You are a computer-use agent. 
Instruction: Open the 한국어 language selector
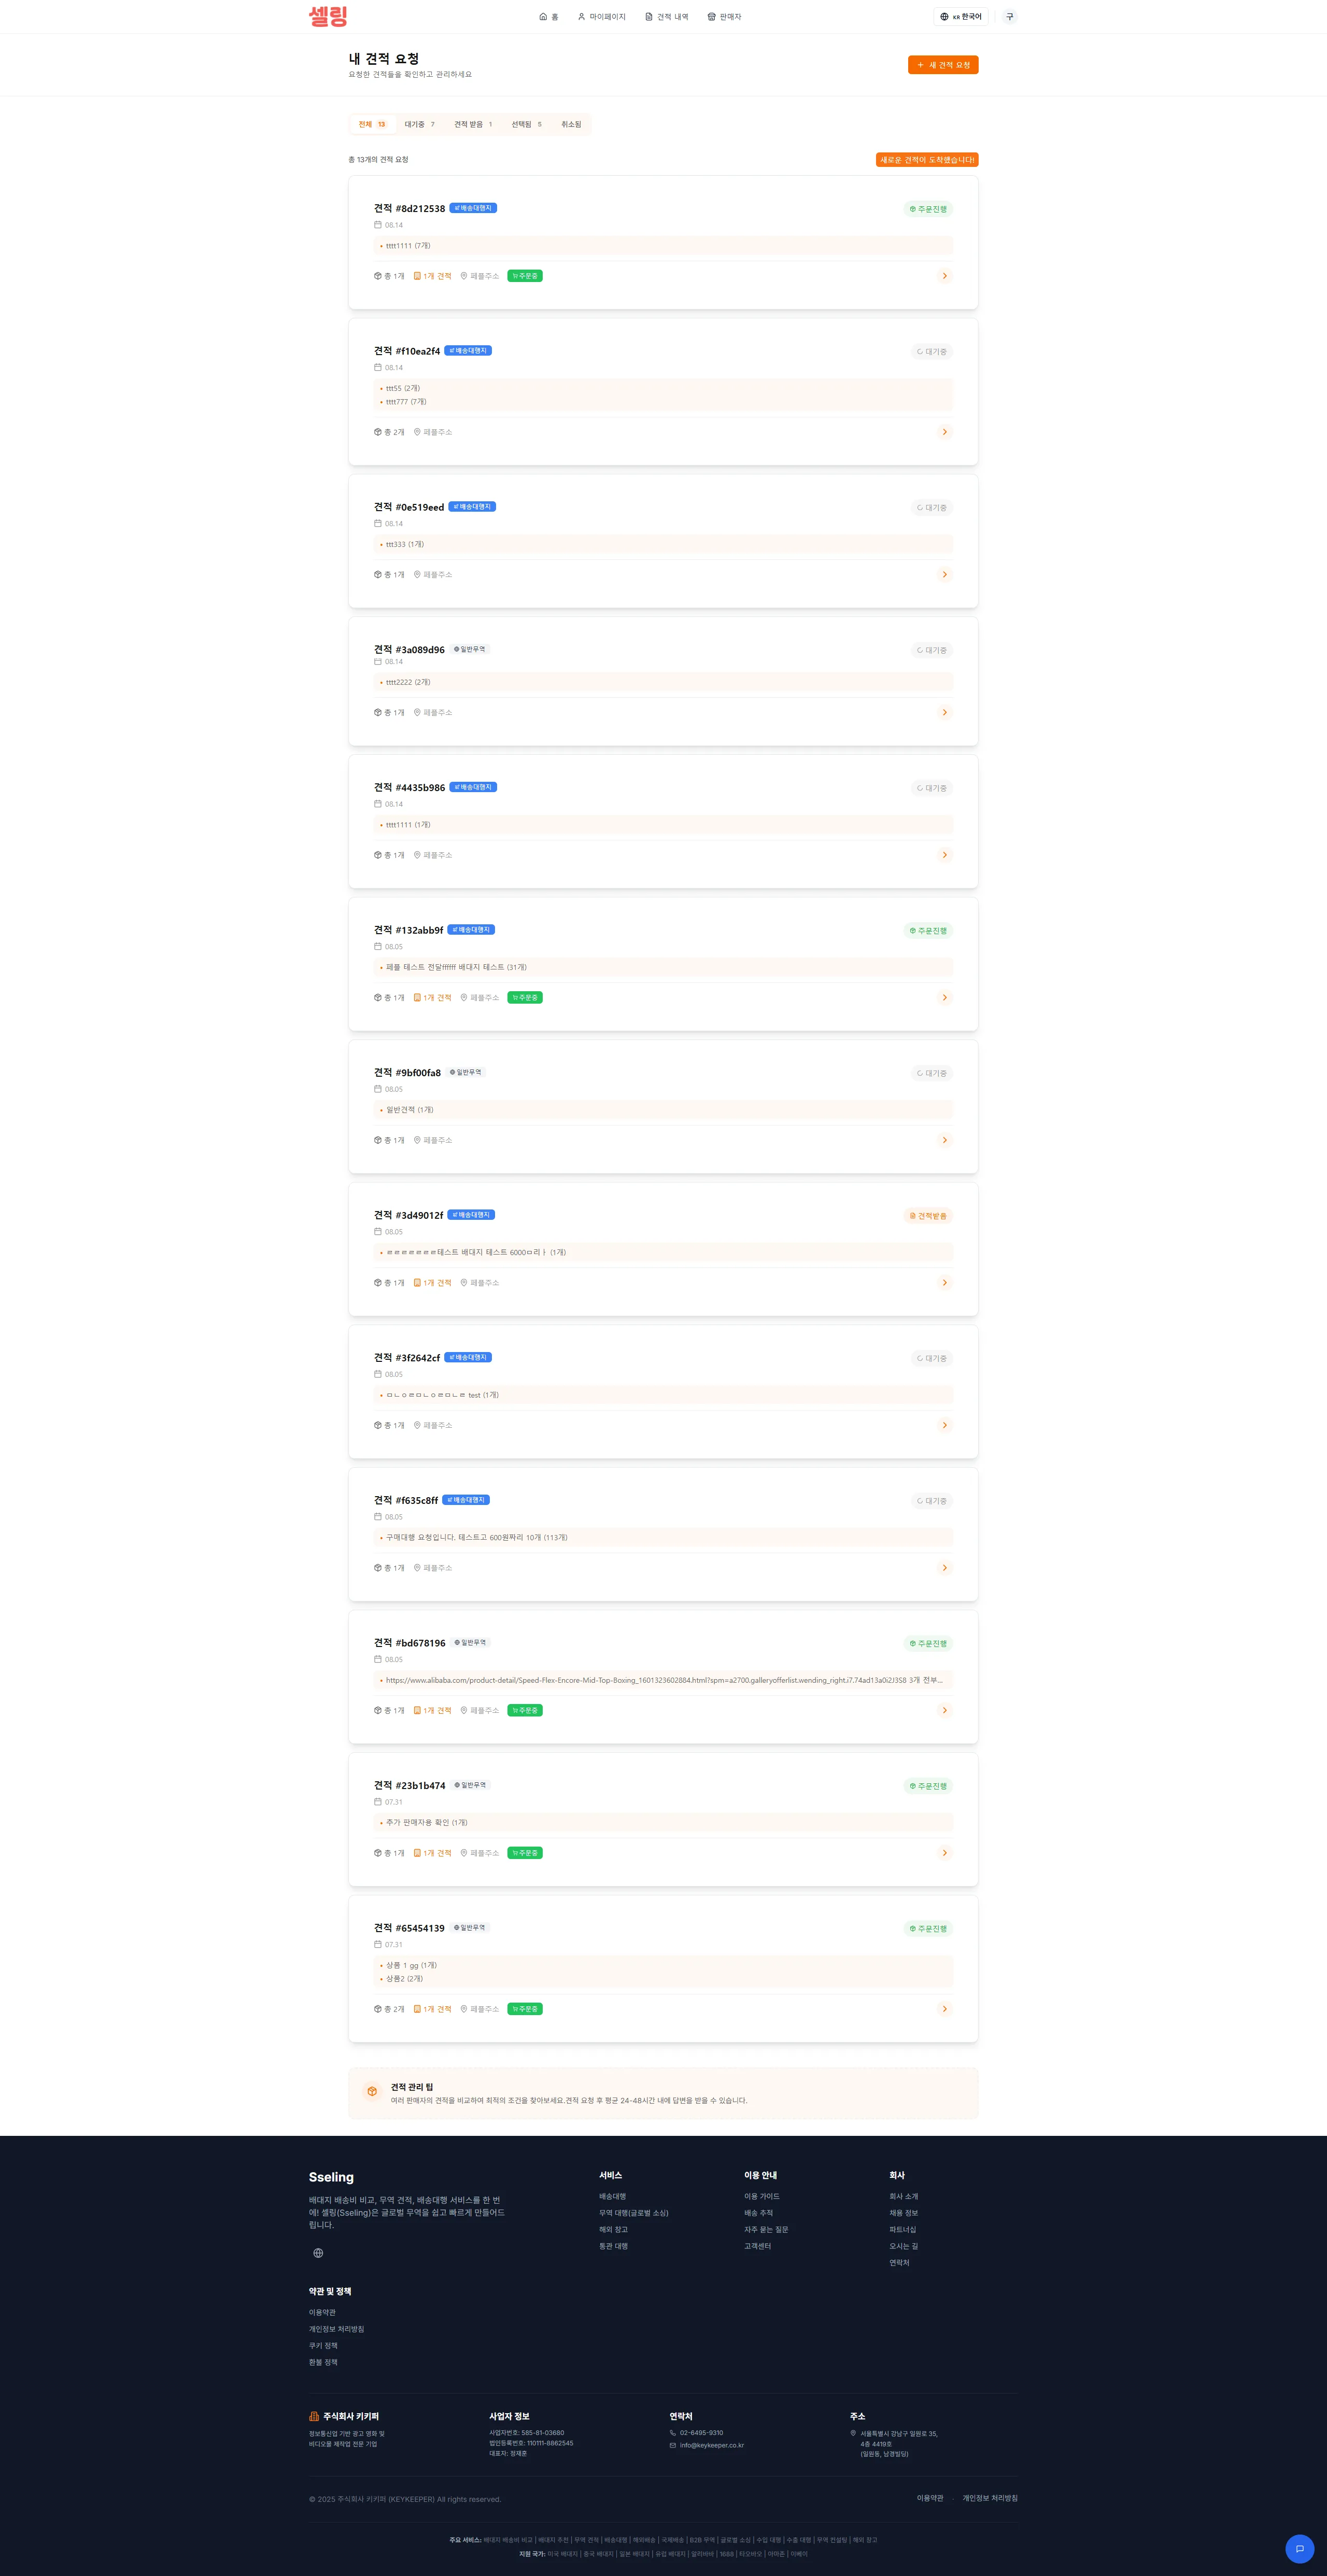961,16
